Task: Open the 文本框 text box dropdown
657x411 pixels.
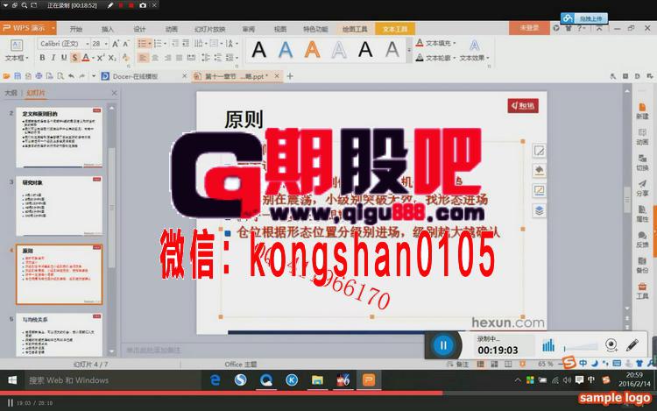Action: point(17,57)
